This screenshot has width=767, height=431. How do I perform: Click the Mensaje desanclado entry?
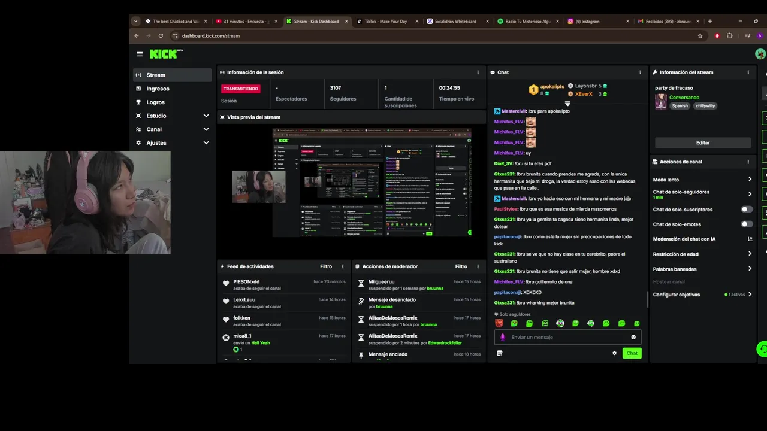(418, 303)
